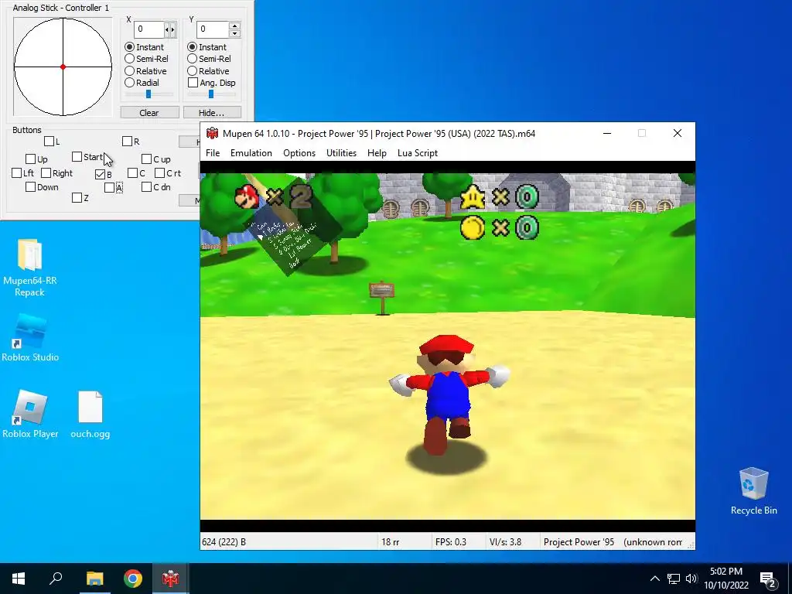Screen dimensions: 792x594
Task: Select X axis Semi-Rel radio option
Action: click(129, 59)
